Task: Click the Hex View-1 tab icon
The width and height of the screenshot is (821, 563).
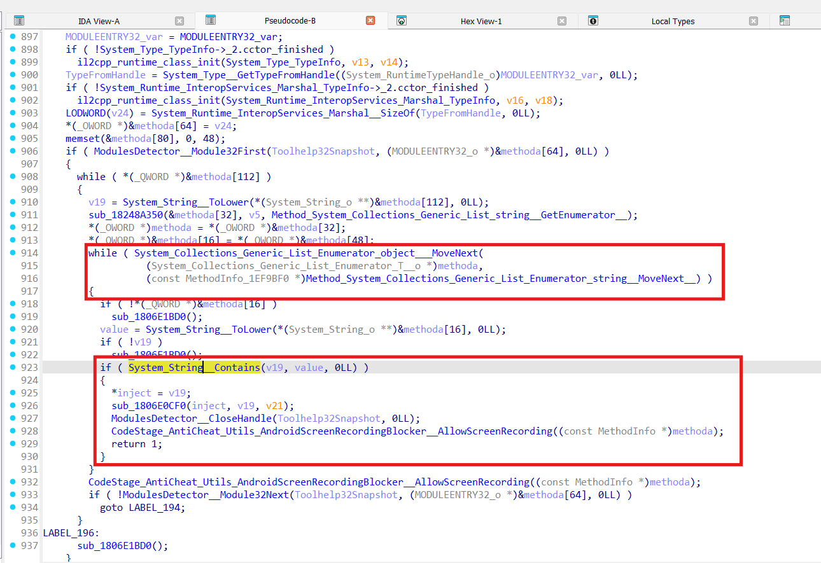Action: tap(402, 21)
